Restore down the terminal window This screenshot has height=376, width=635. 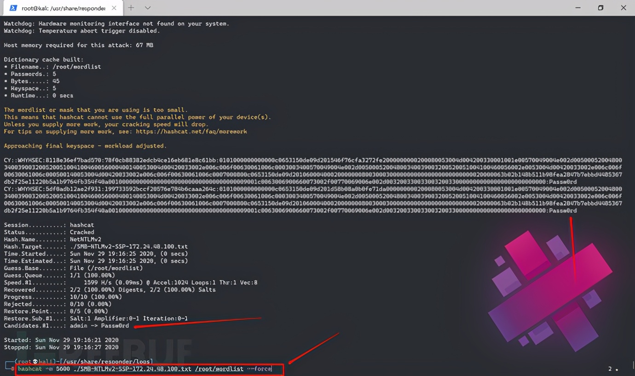[600, 8]
